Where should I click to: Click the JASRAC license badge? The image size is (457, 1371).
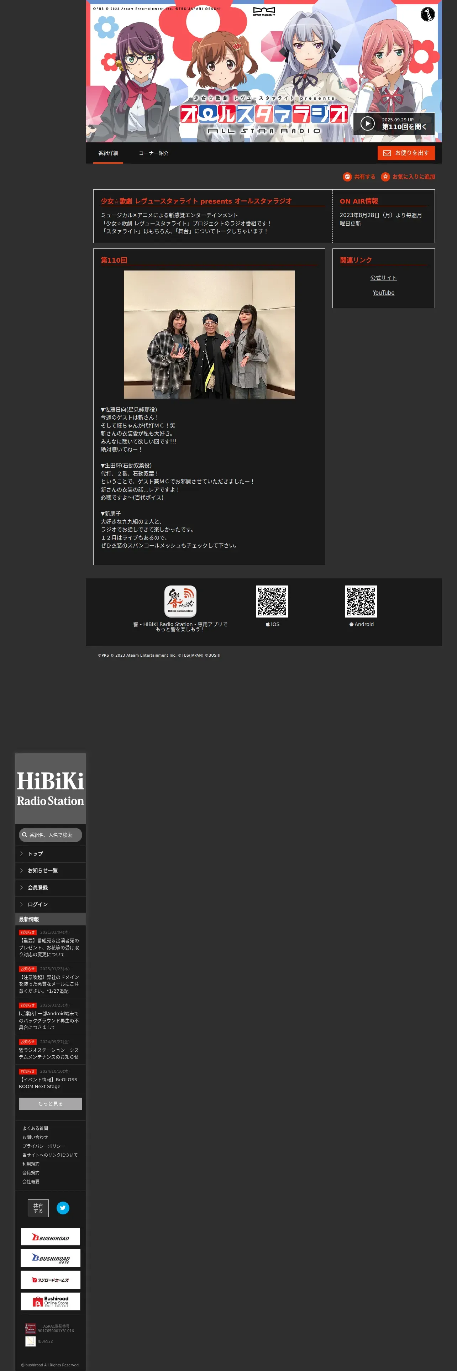(x=31, y=1328)
